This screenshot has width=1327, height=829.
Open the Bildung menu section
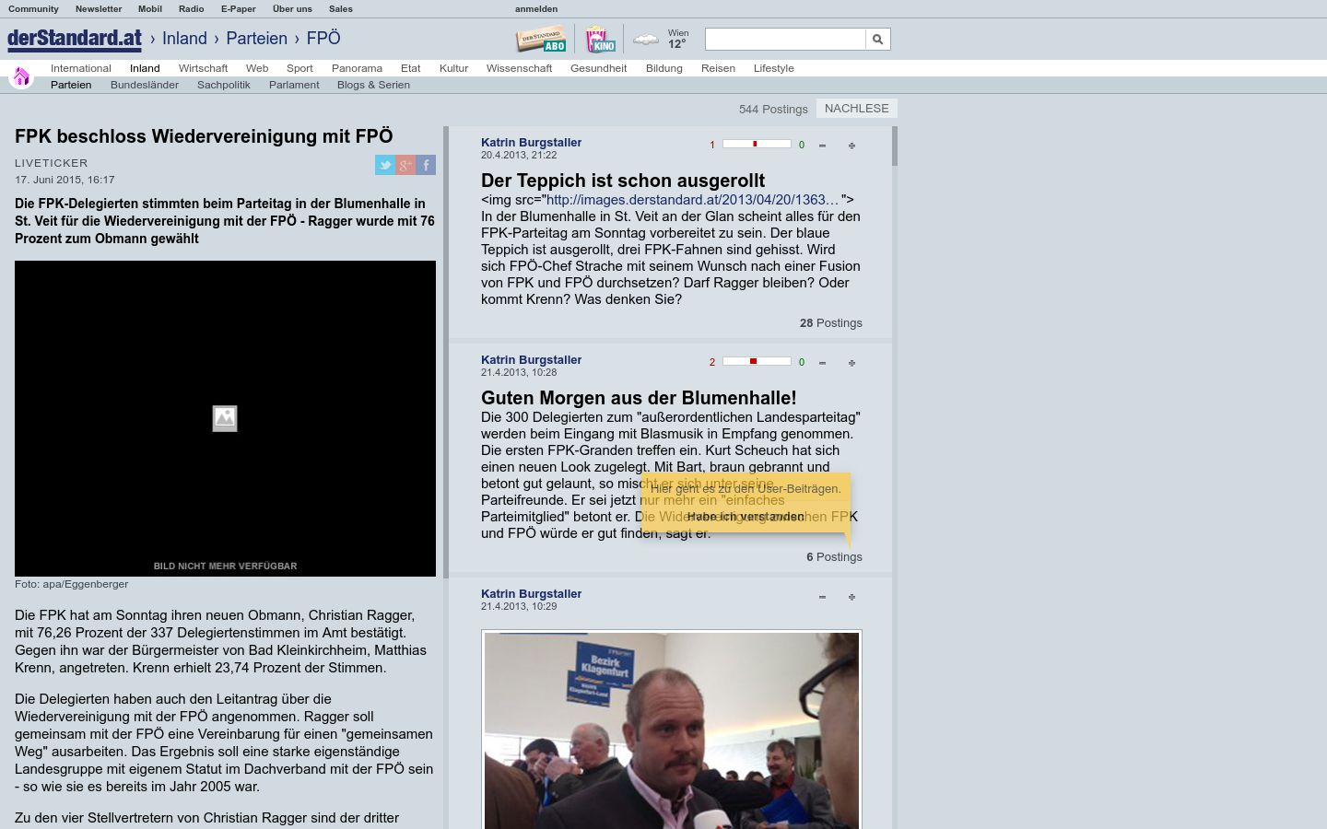tap(664, 68)
